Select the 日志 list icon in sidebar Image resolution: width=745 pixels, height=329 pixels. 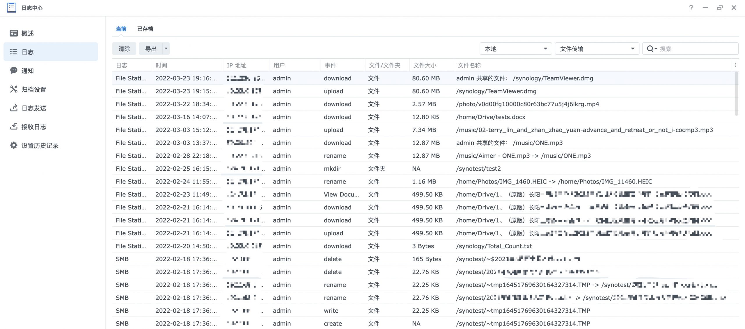[13, 52]
